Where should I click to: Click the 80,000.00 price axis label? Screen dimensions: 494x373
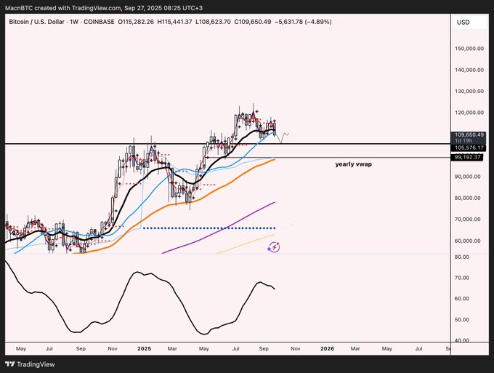[468, 198]
